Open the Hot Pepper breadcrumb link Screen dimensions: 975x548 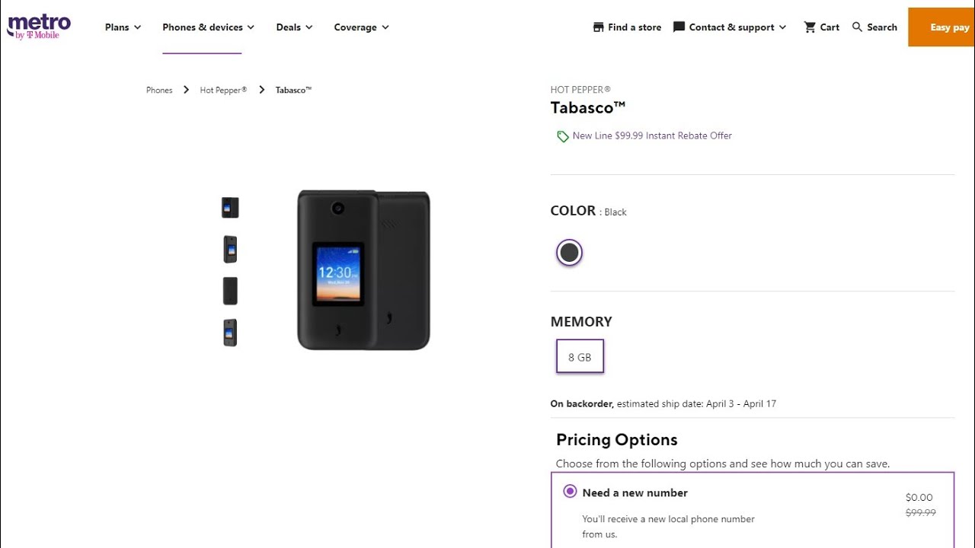coord(223,90)
